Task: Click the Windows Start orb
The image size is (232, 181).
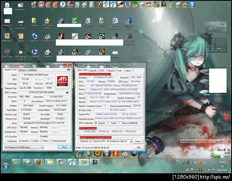Action: [6, 166]
